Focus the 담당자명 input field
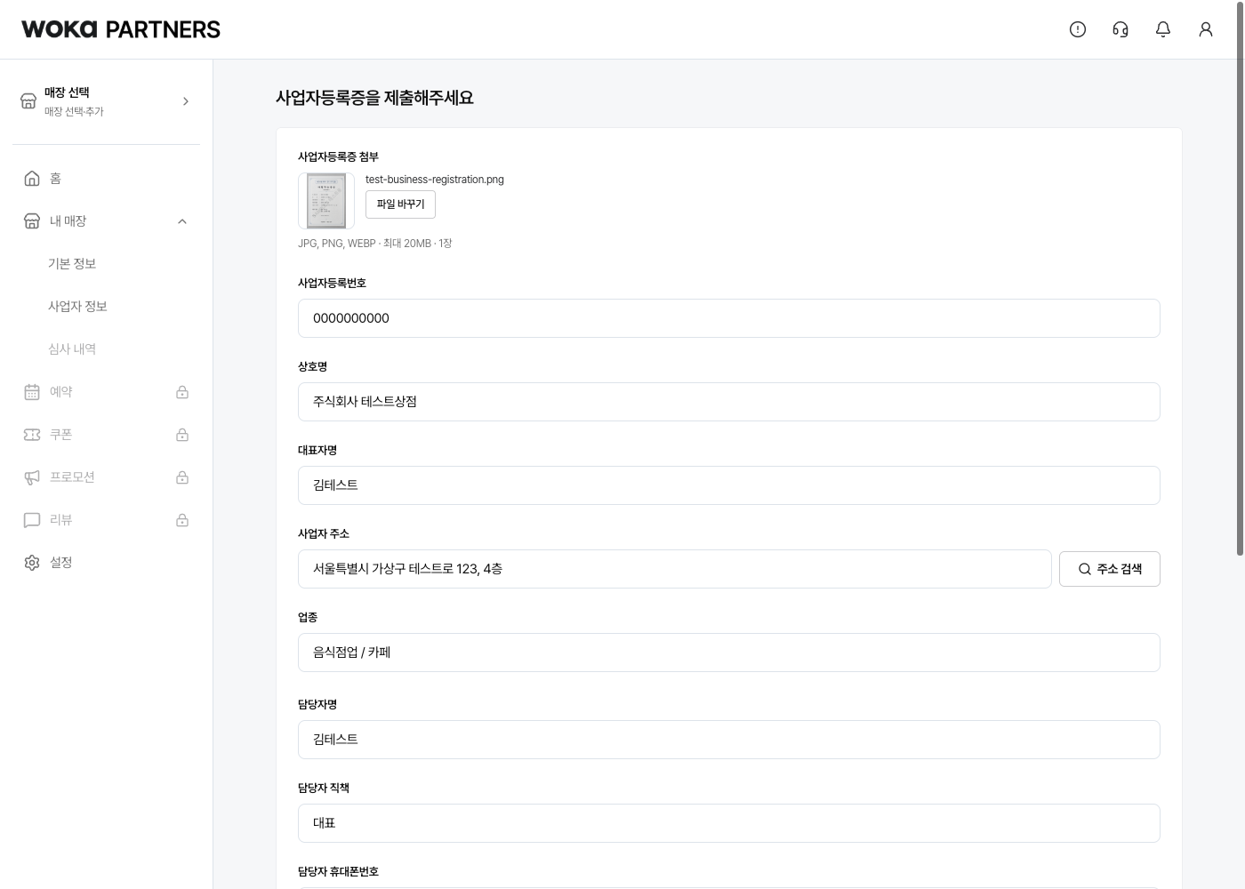The width and height of the screenshot is (1245, 889). pyautogui.click(x=729, y=740)
